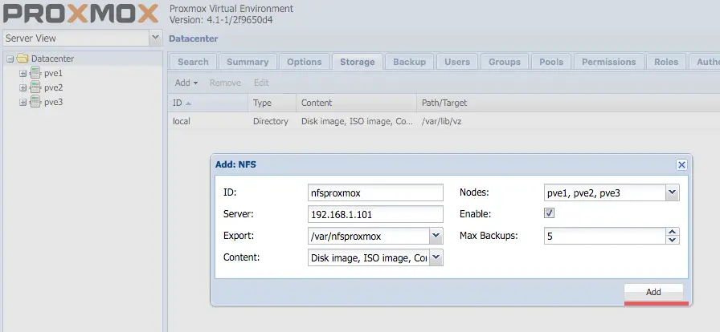
Task: Switch to the Groups tab
Action: point(504,62)
